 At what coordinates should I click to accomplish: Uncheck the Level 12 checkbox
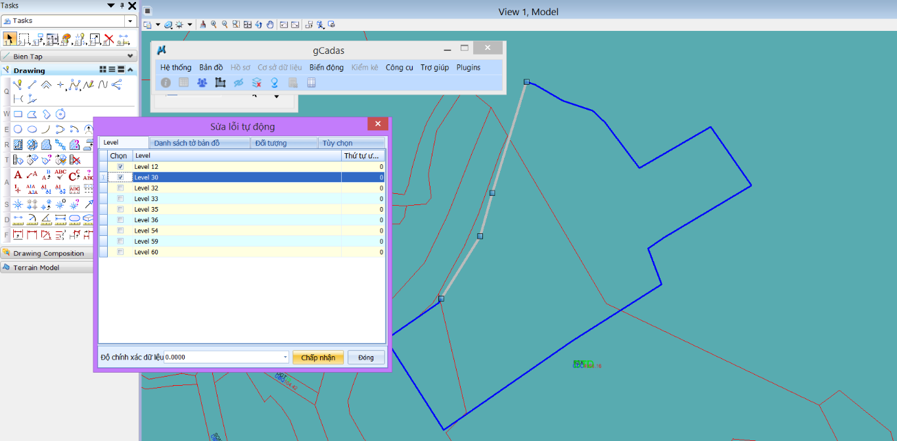pyautogui.click(x=120, y=167)
